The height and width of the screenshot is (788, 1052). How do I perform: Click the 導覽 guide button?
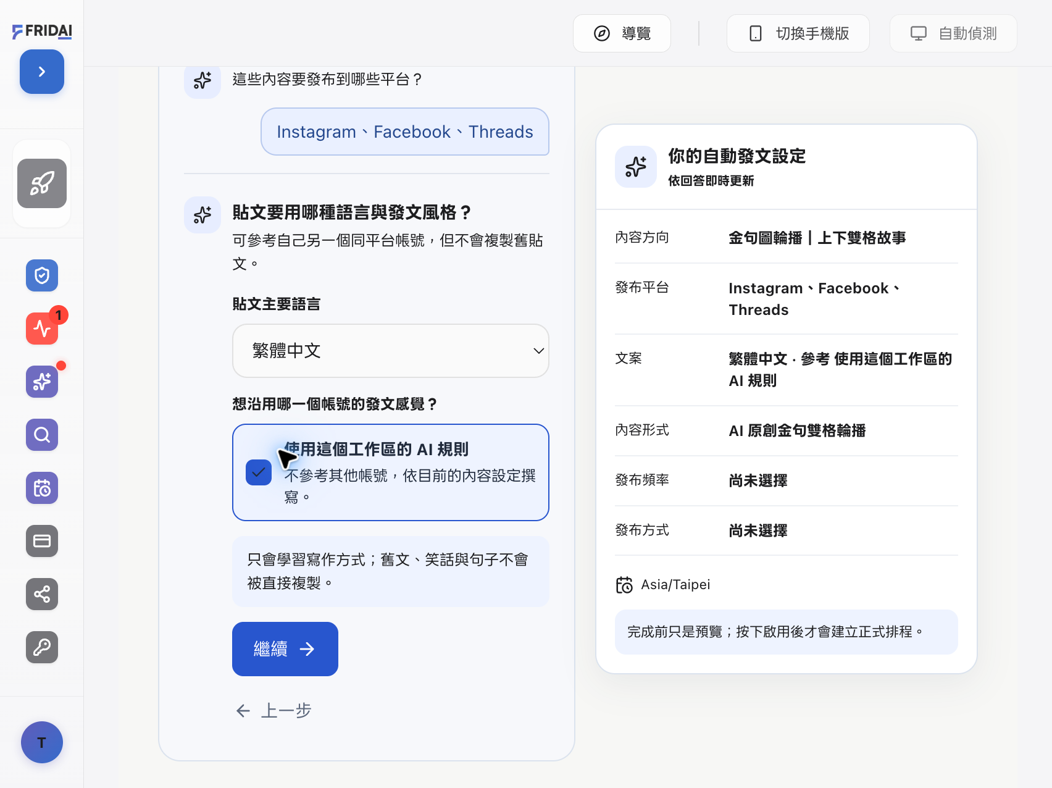click(622, 33)
